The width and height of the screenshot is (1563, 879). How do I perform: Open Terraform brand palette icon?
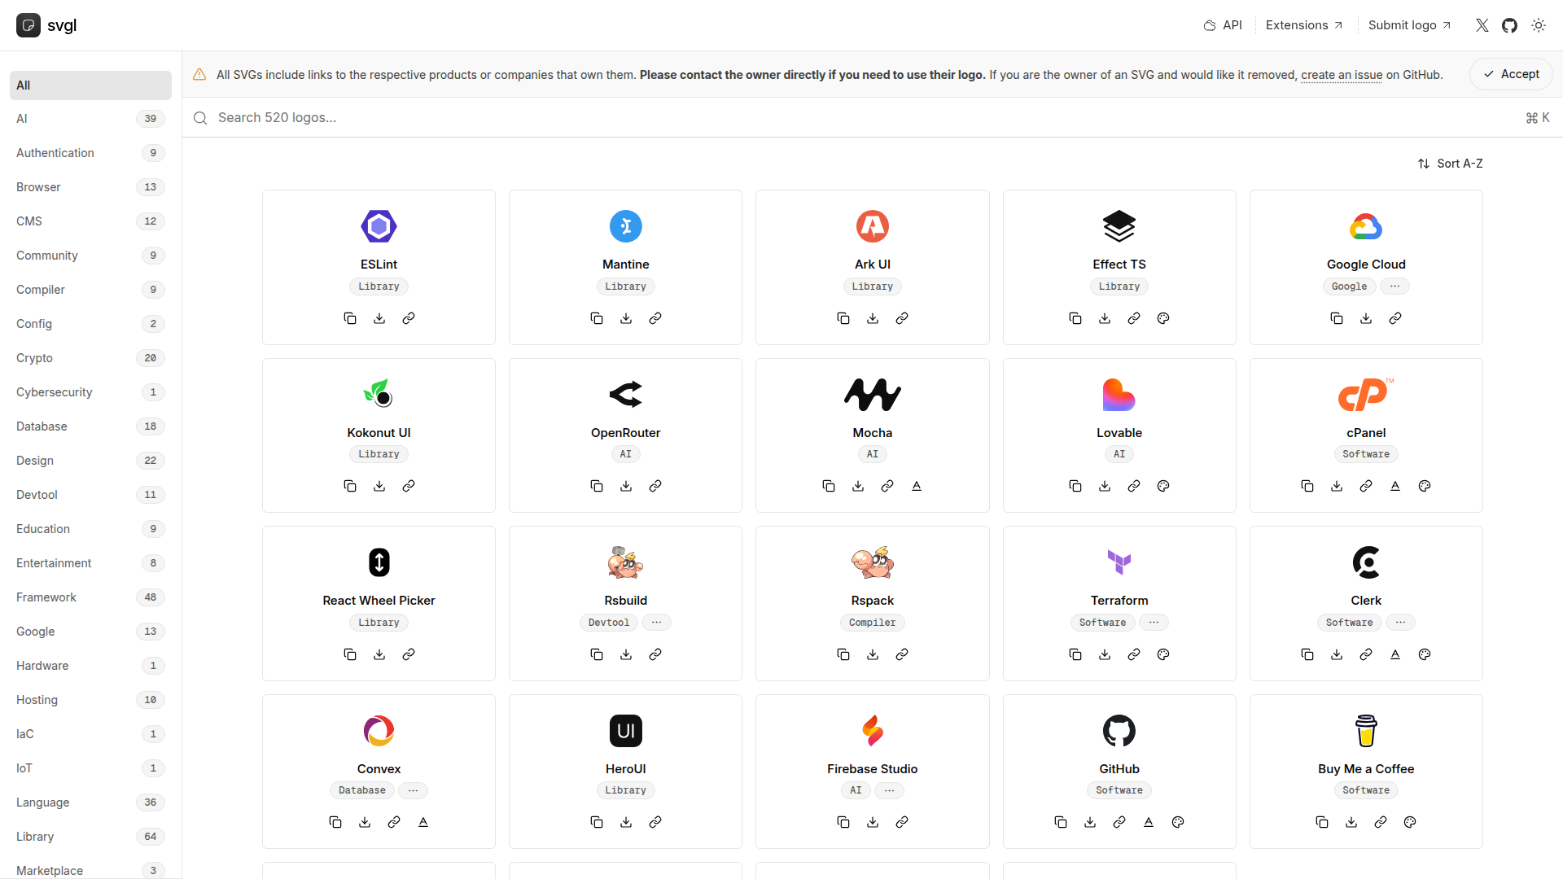pyautogui.click(x=1163, y=654)
